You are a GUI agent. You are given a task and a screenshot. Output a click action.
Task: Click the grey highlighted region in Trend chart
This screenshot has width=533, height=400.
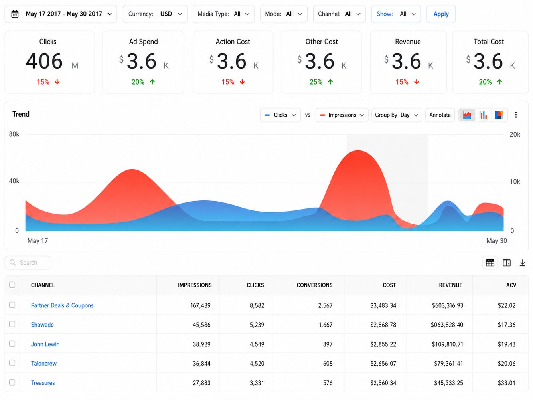coord(387,183)
